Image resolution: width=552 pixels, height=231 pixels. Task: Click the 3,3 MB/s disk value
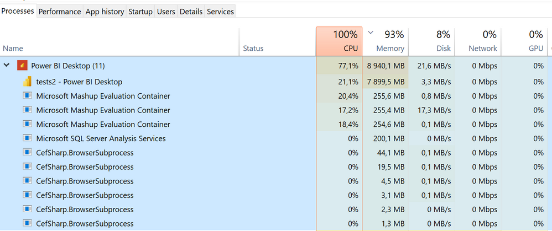(x=436, y=82)
